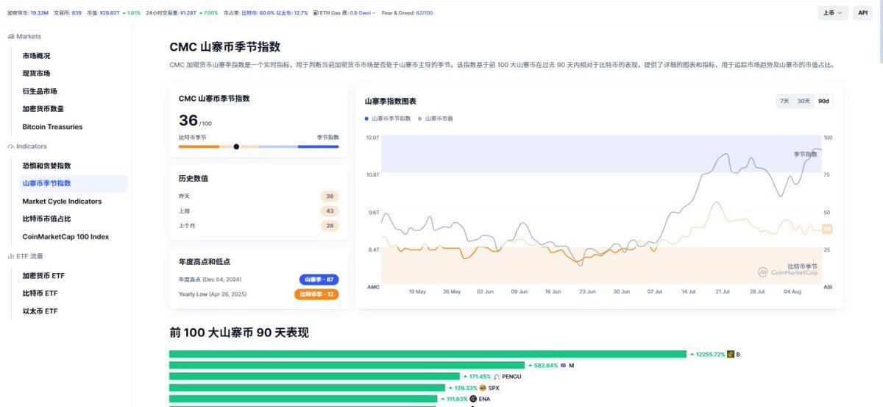Click the 129.33% green bar for SPX

307,387
